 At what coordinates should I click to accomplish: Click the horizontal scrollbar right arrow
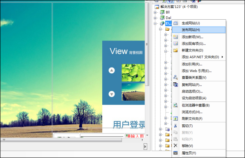142,140
